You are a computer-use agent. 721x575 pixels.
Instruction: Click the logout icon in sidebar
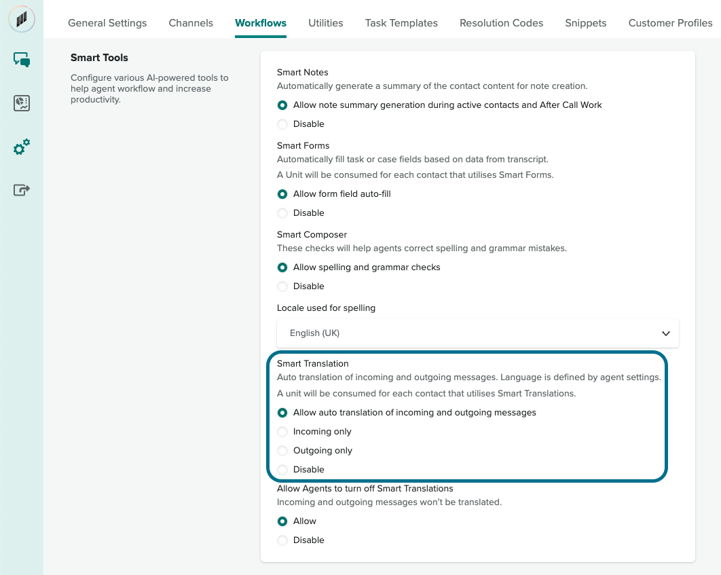(22, 190)
